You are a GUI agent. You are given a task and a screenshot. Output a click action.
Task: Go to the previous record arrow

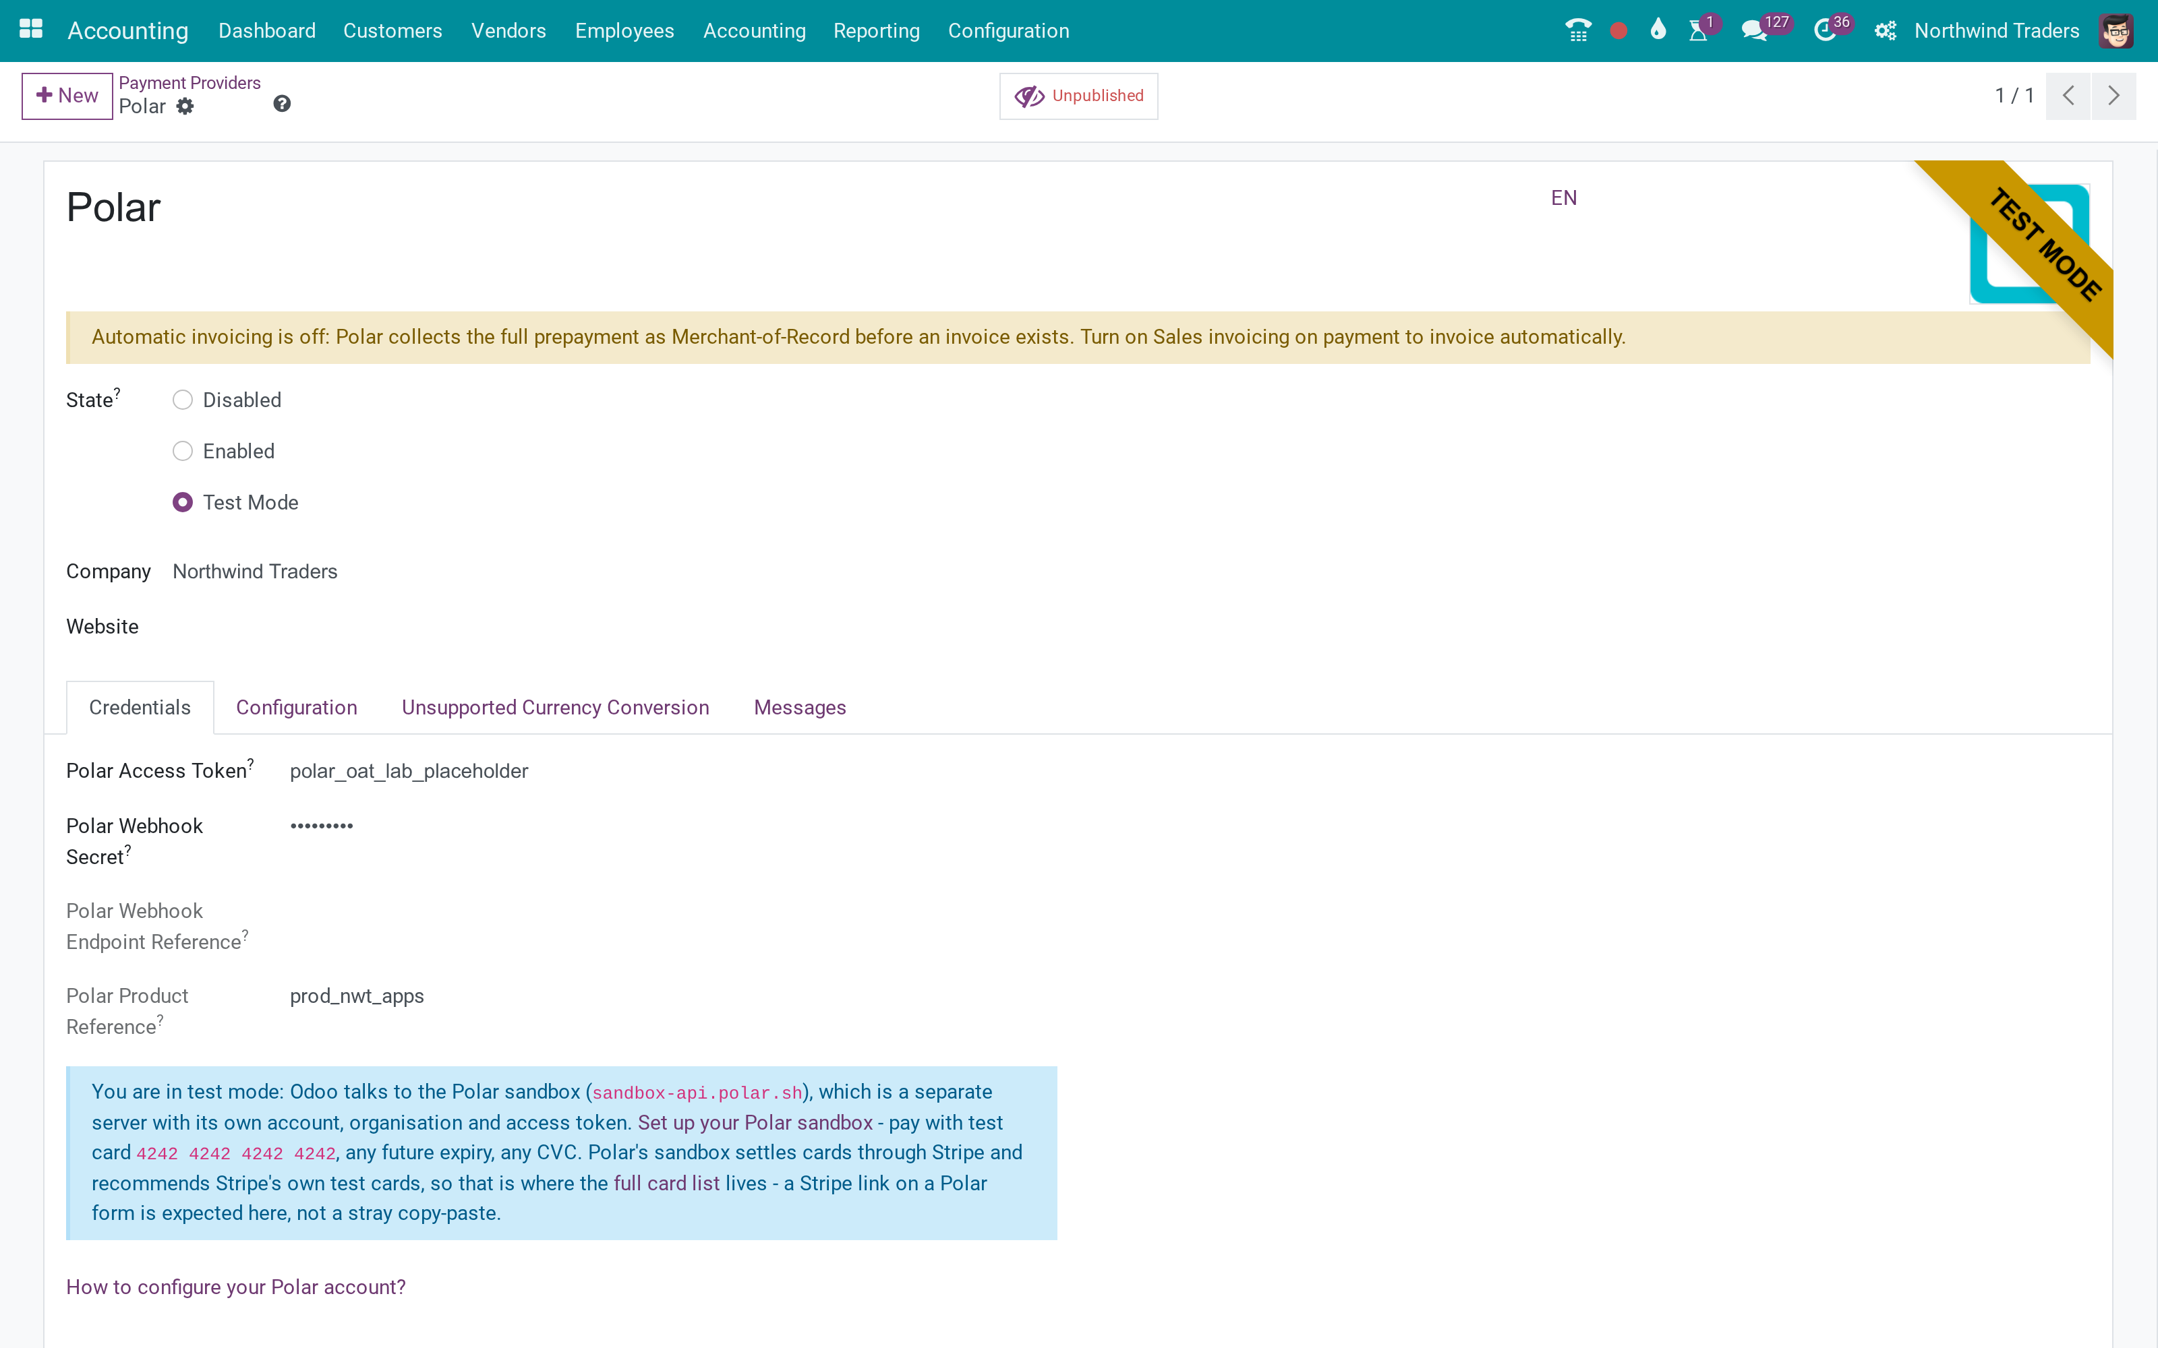(2068, 96)
